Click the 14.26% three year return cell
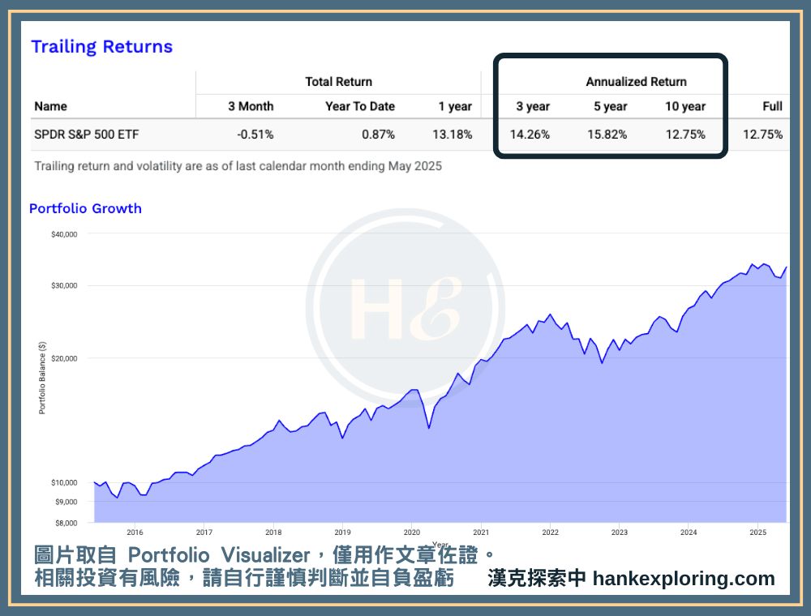Viewport: 811px width, 616px height. (530, 135)
